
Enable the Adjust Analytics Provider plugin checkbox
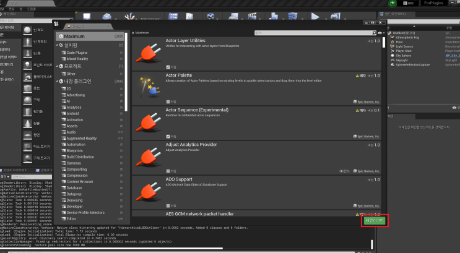coord(168,171)
